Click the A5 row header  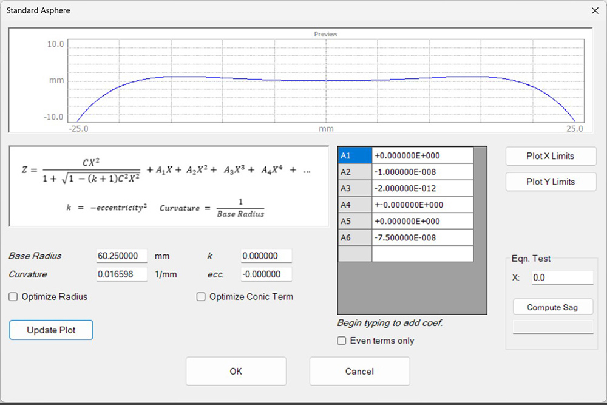tap(355, 221)
